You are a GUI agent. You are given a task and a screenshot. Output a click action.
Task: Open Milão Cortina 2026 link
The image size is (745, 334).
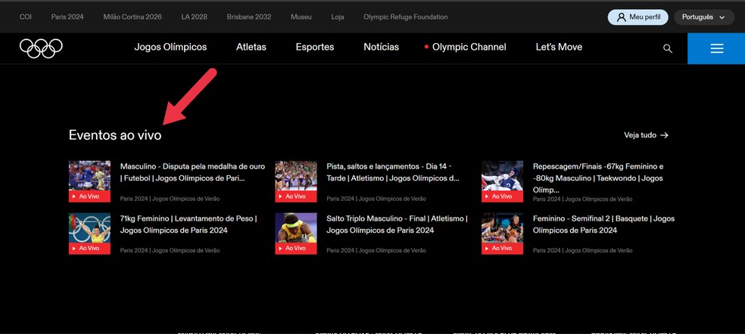tap(132, 17)
